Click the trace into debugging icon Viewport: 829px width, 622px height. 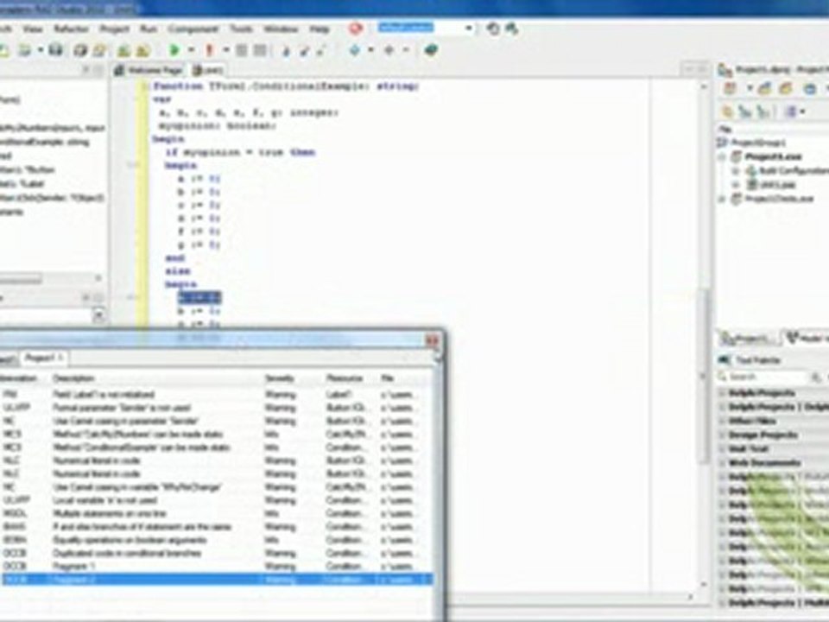coord(286,51)
